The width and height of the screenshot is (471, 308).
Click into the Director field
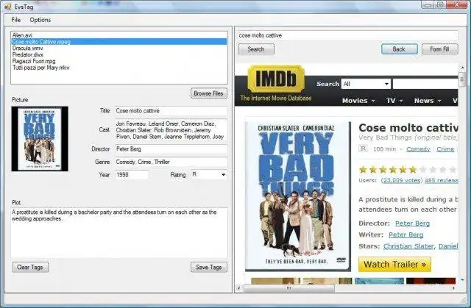(171, 149)
